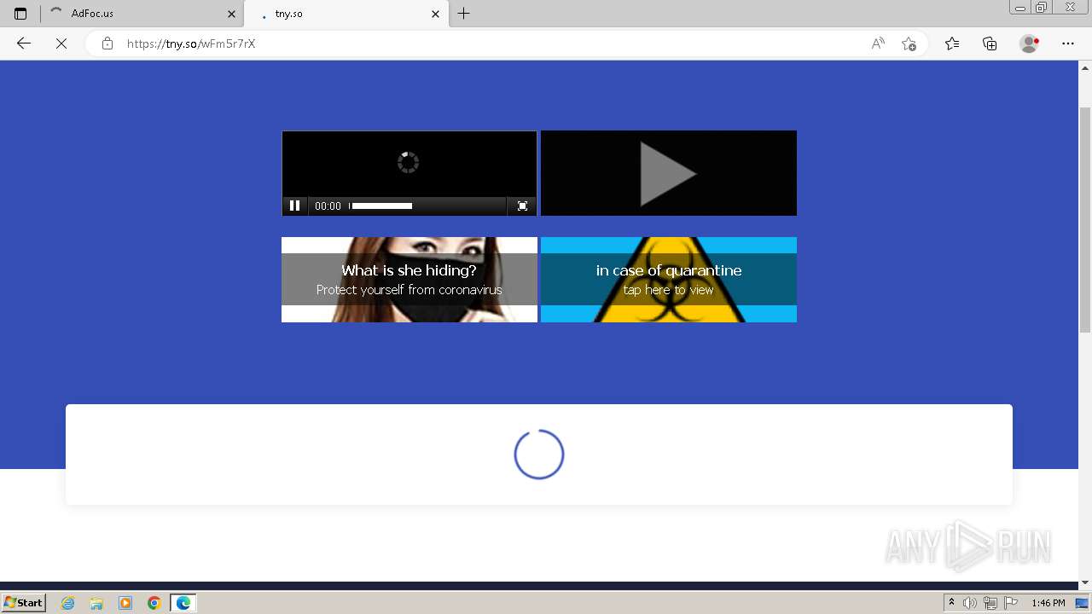Open Collections panel
Screen dimensions: 1092x614
pyautogui.click(x=990, y=43)
